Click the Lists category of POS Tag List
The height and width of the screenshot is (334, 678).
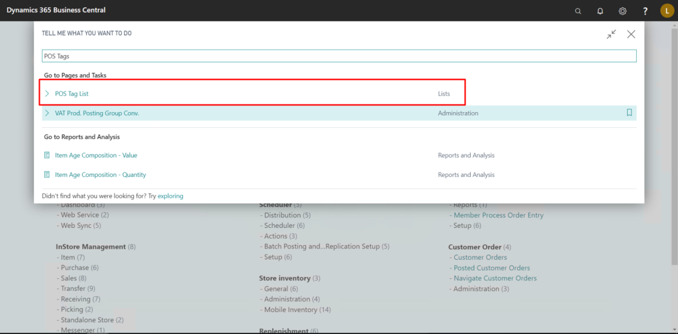444,93
